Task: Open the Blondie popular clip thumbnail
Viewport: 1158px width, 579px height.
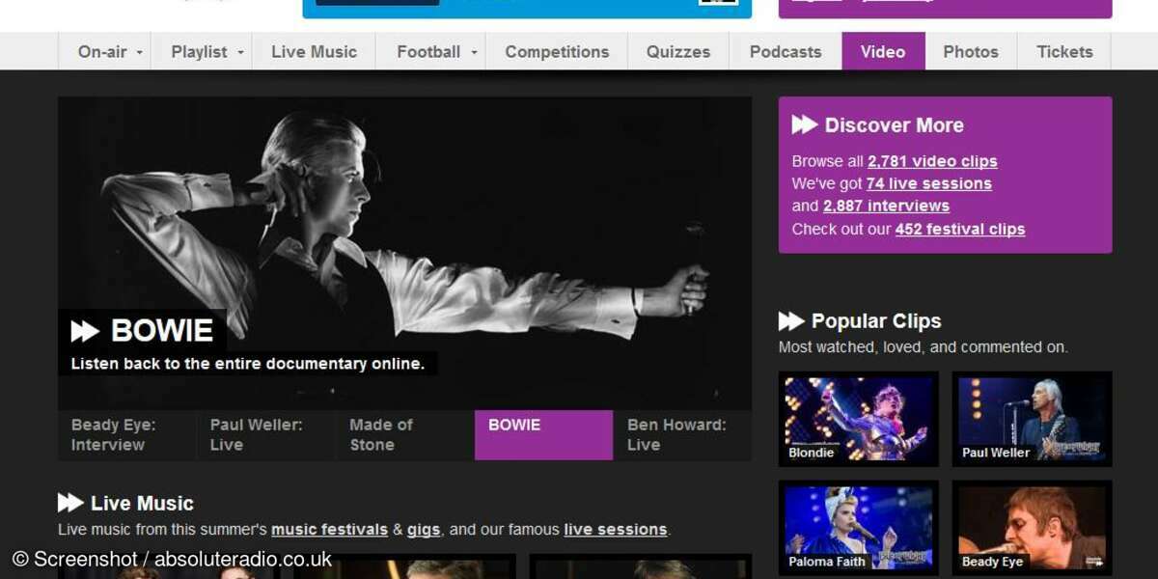Action: click(x=859, y=419)
